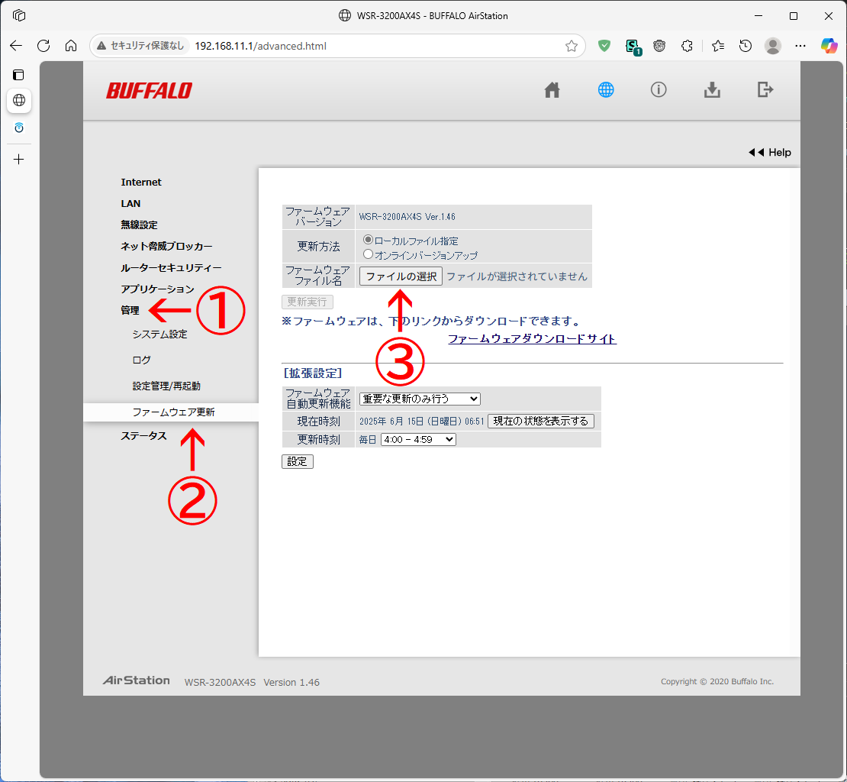Select the blue globe icon in the header
Image resolution: width=847 pixels, height=782 pixels.
coord(605,89)
